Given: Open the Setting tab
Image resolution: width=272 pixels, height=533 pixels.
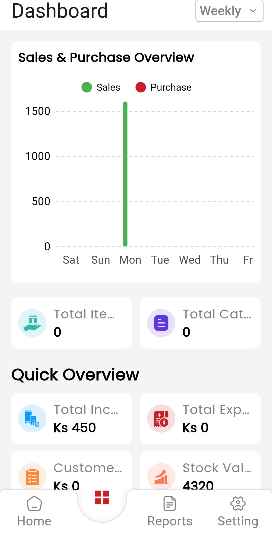Looking at the screenshot, I should (238, 512).
